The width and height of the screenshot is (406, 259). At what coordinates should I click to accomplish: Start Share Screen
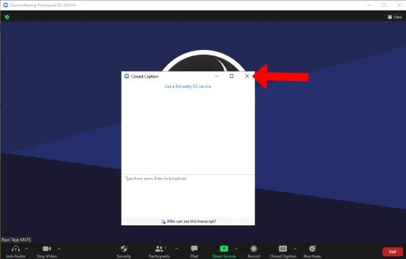click(x=224, y=252)
